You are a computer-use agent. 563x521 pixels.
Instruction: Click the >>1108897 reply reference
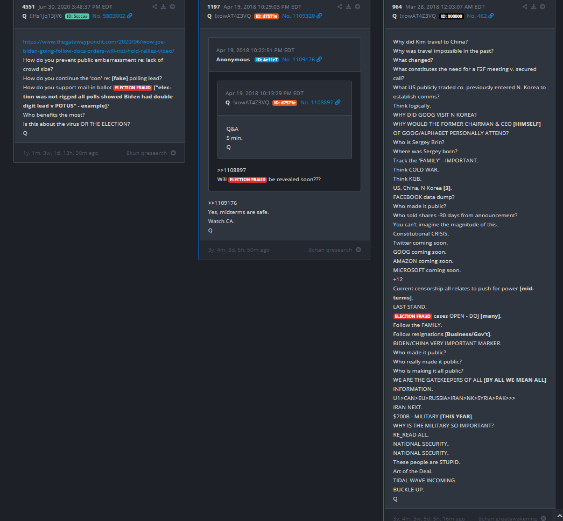click(x=231, y=170)
